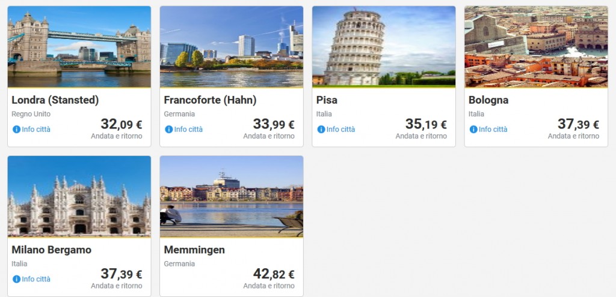Open the Frankfurt skyline photo
Image resolution: width=616 pixels, height=297 pixels.
click(x=231, y=47)
